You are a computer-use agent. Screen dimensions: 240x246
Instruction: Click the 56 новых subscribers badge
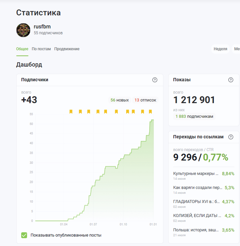(x=119, y=100)
